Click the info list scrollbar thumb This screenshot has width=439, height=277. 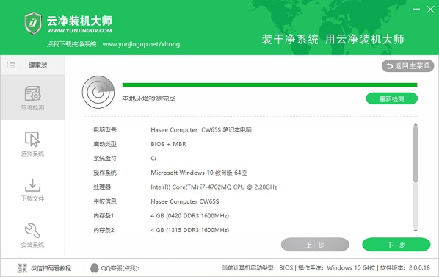[416, 154]
